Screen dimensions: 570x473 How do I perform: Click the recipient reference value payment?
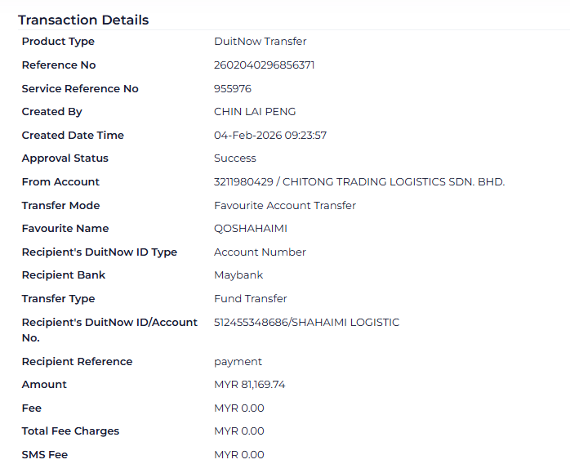238,362
